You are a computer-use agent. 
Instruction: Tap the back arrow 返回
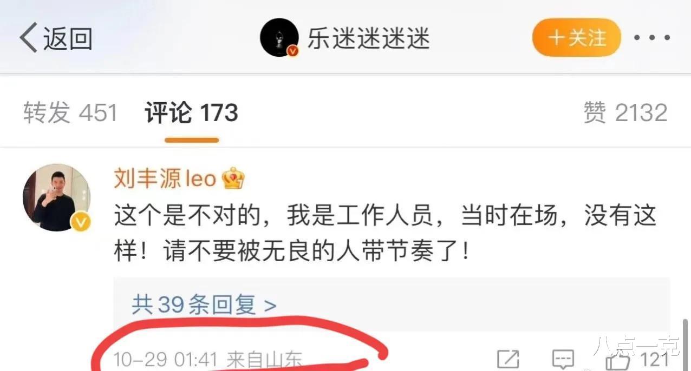(56, 38)
